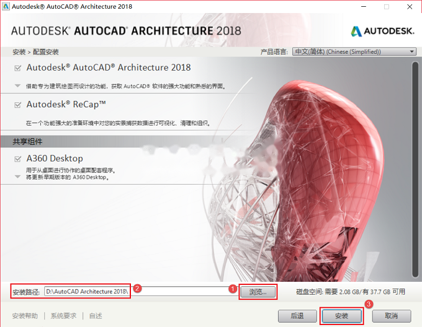
Task: Click the 安装 > 配置安装 breadcrumb
Action: pyautogui.click(x=35, y=52)
